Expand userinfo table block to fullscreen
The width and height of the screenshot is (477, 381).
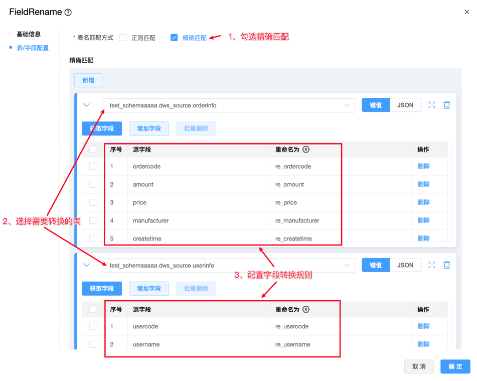431,265
